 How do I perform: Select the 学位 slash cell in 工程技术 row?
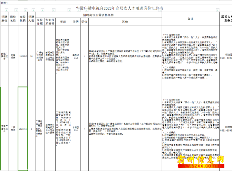[84, 129]
